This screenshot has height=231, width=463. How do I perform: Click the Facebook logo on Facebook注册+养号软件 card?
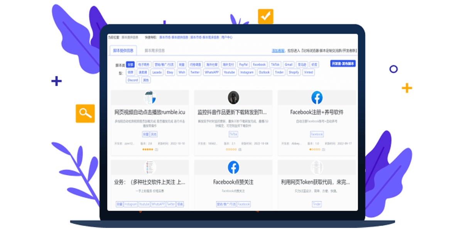317,98
